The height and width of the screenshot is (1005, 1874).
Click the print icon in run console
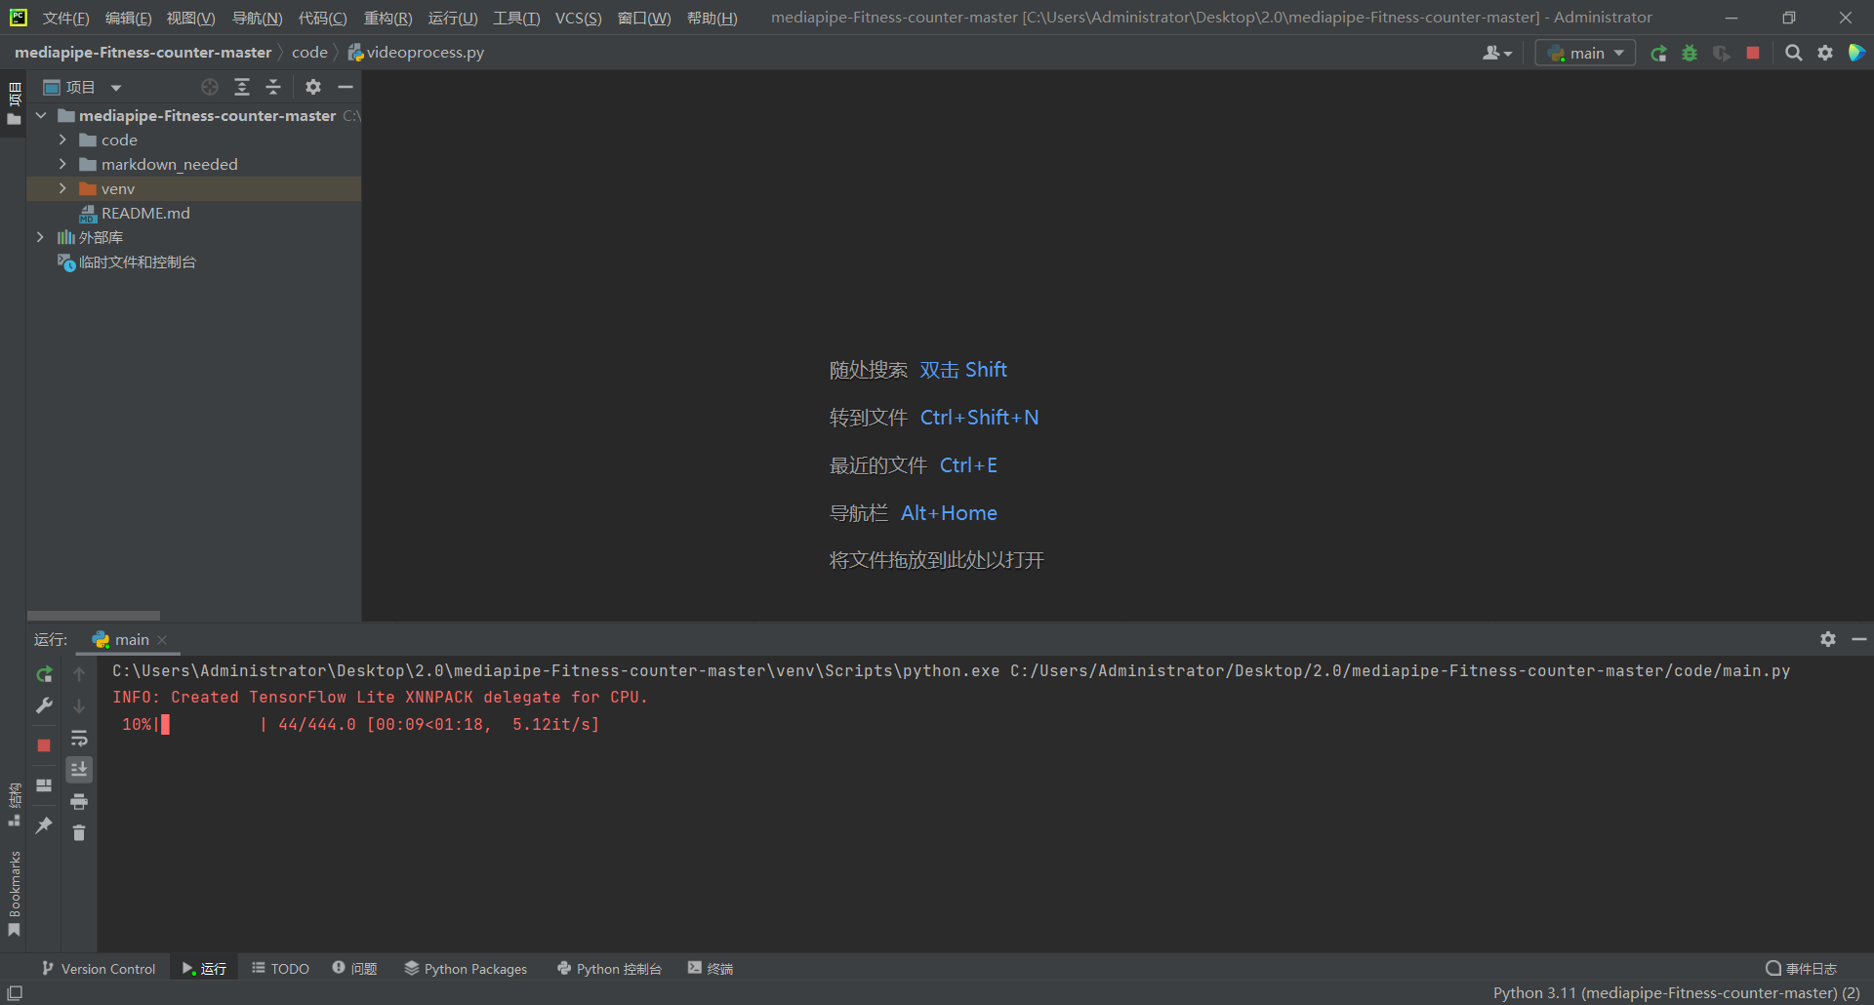pos(79,802)
